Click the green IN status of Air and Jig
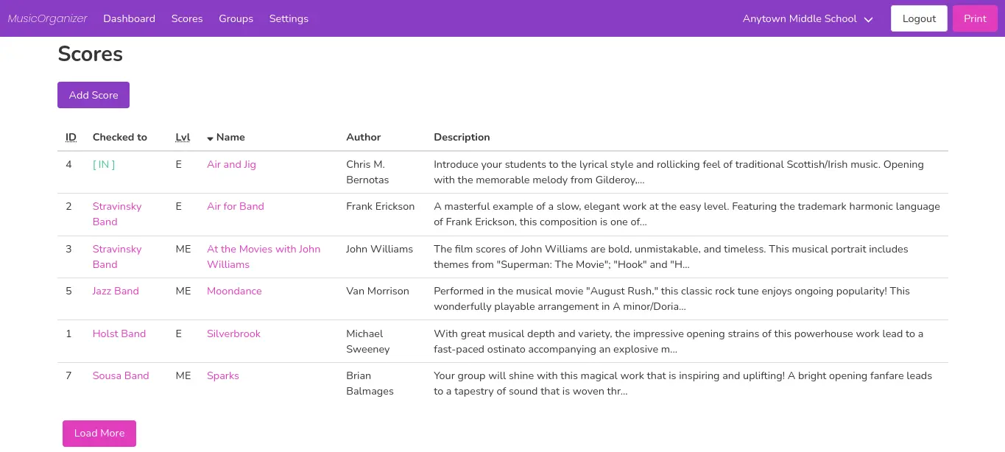 [x=104, y=164]
